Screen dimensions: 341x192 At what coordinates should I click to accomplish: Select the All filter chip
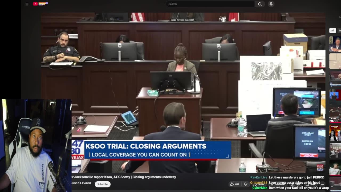pos(332,30)
